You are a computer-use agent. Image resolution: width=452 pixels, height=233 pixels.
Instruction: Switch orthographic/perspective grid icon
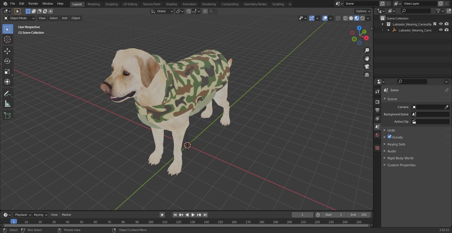[367, 75]
